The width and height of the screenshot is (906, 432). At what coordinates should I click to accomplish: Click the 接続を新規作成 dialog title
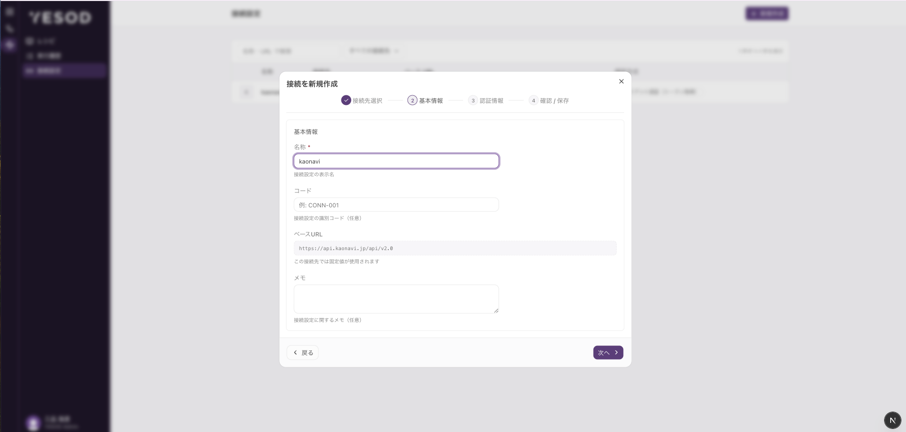click(312, 84)
